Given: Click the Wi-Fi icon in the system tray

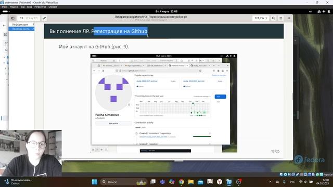Looking at the screenshot, I should [x=301, y=182].
